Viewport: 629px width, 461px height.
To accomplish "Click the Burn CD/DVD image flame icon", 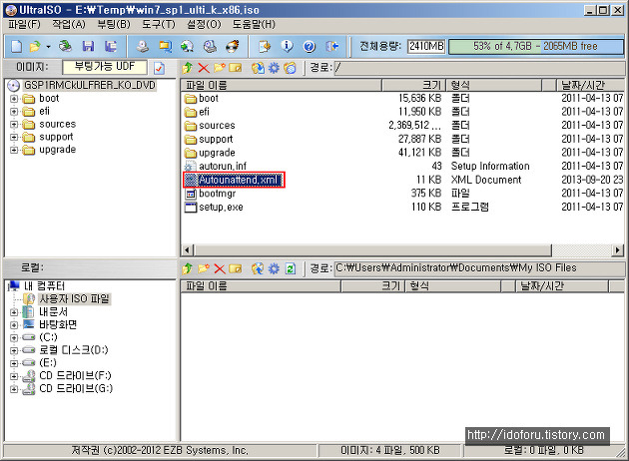I will tap(233, 47).
